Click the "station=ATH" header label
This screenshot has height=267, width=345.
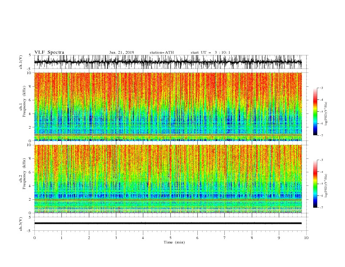(x=162, y=52)
